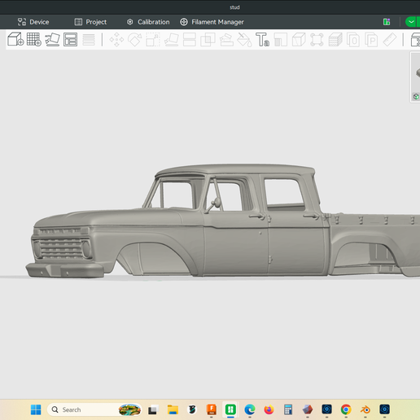Select the Text shape tool
The width and height of the screenshot is (420, 420).
pos(263,40)
